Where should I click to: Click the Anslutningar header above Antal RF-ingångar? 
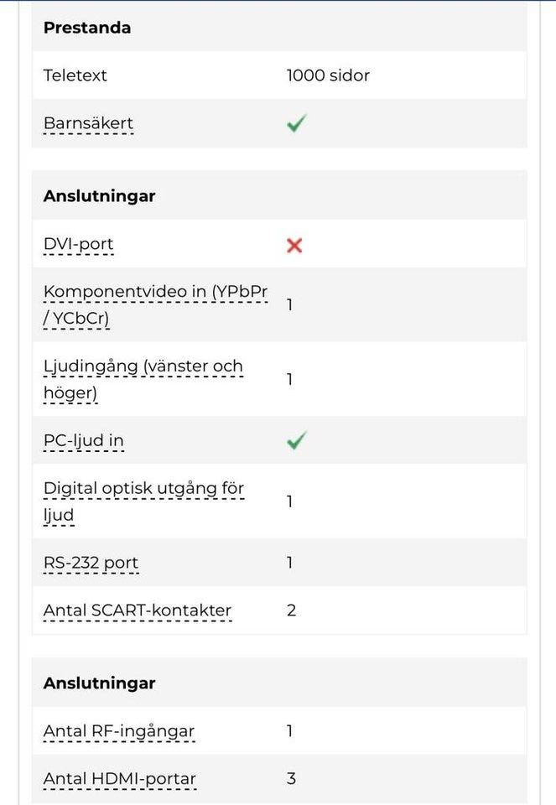(99, 683)
